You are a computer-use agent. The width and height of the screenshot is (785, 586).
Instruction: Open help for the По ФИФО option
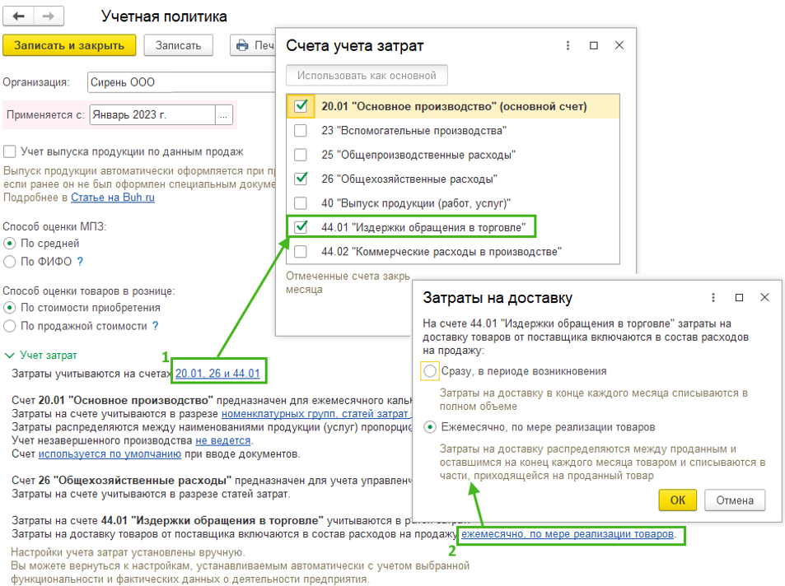(80, 261)
